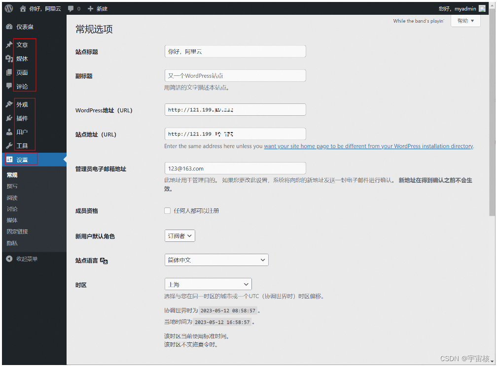Screen dimensions: 497x367
Task: Click the translation icon beside 站点语言
Action: click(104, 261)
